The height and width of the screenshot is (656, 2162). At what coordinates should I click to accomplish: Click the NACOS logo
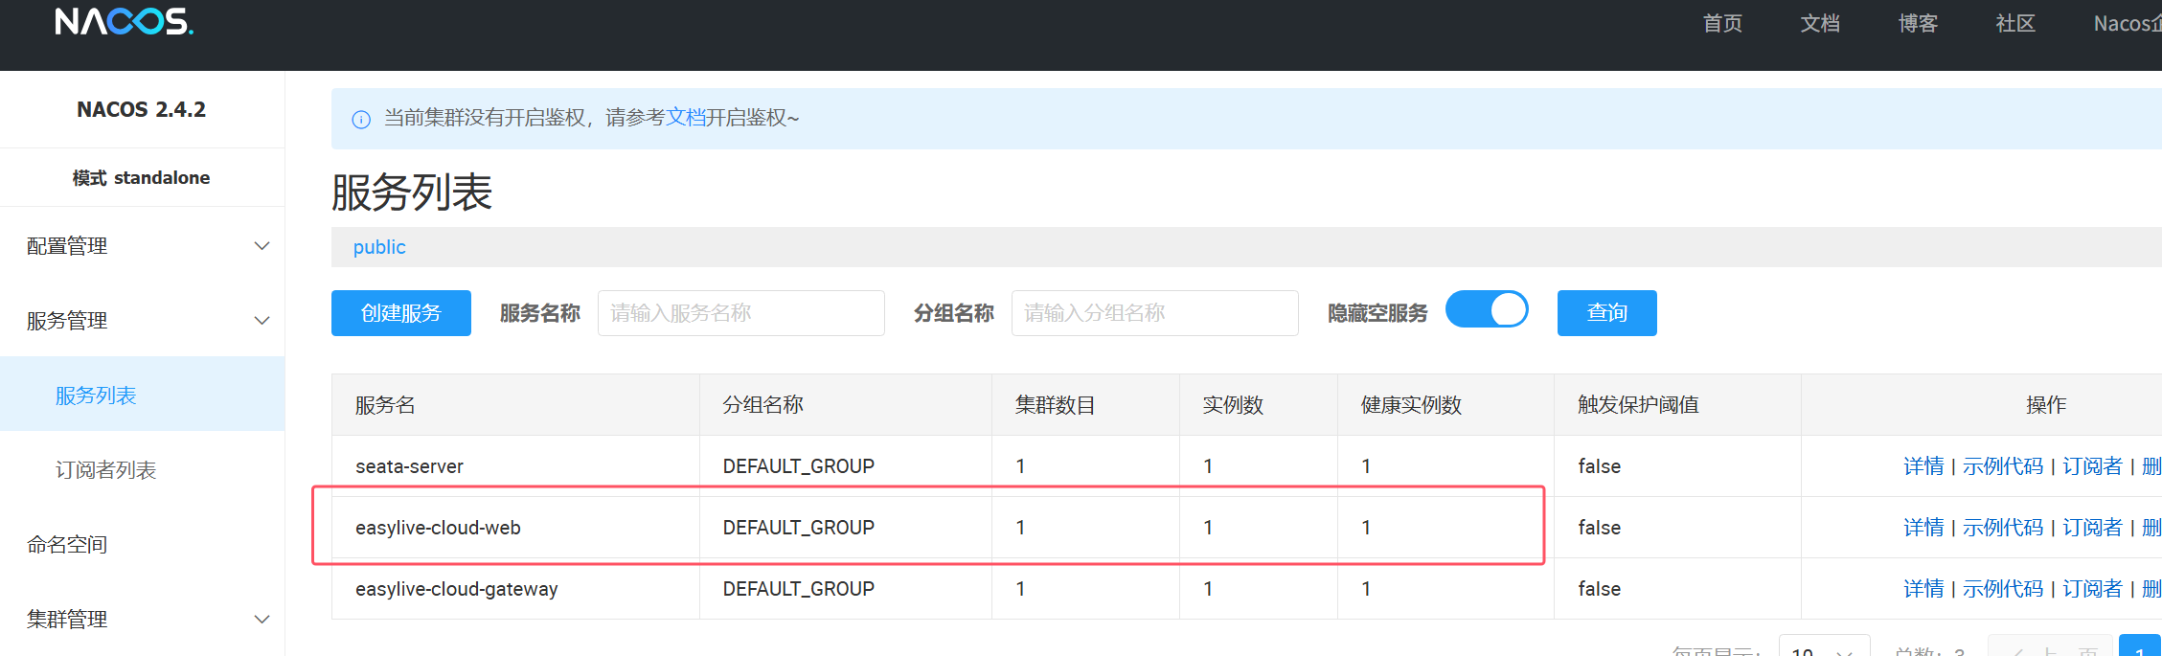pyautogui.click(x=124, y=21)
